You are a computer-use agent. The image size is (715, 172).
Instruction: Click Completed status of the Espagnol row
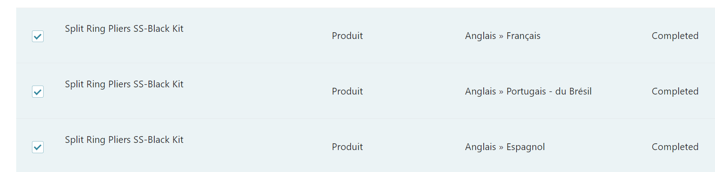pos(675,147)
